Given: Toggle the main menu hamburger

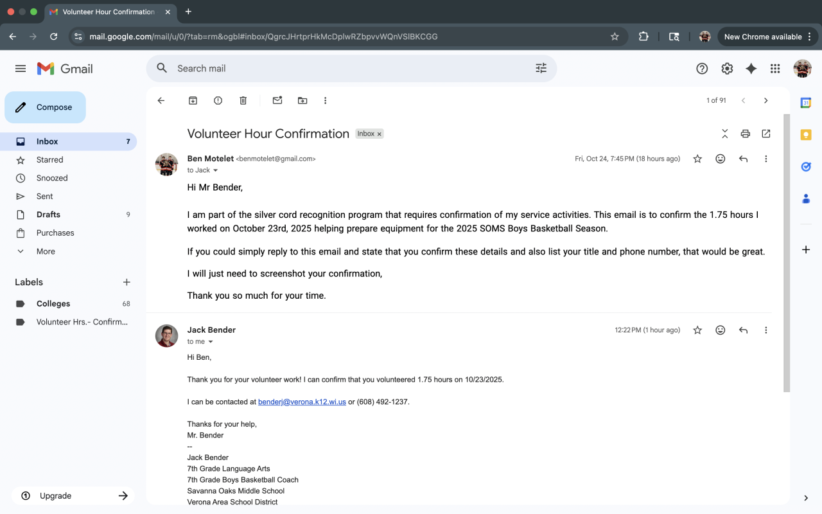Looking at the screenshot, I should coord(21,69).
